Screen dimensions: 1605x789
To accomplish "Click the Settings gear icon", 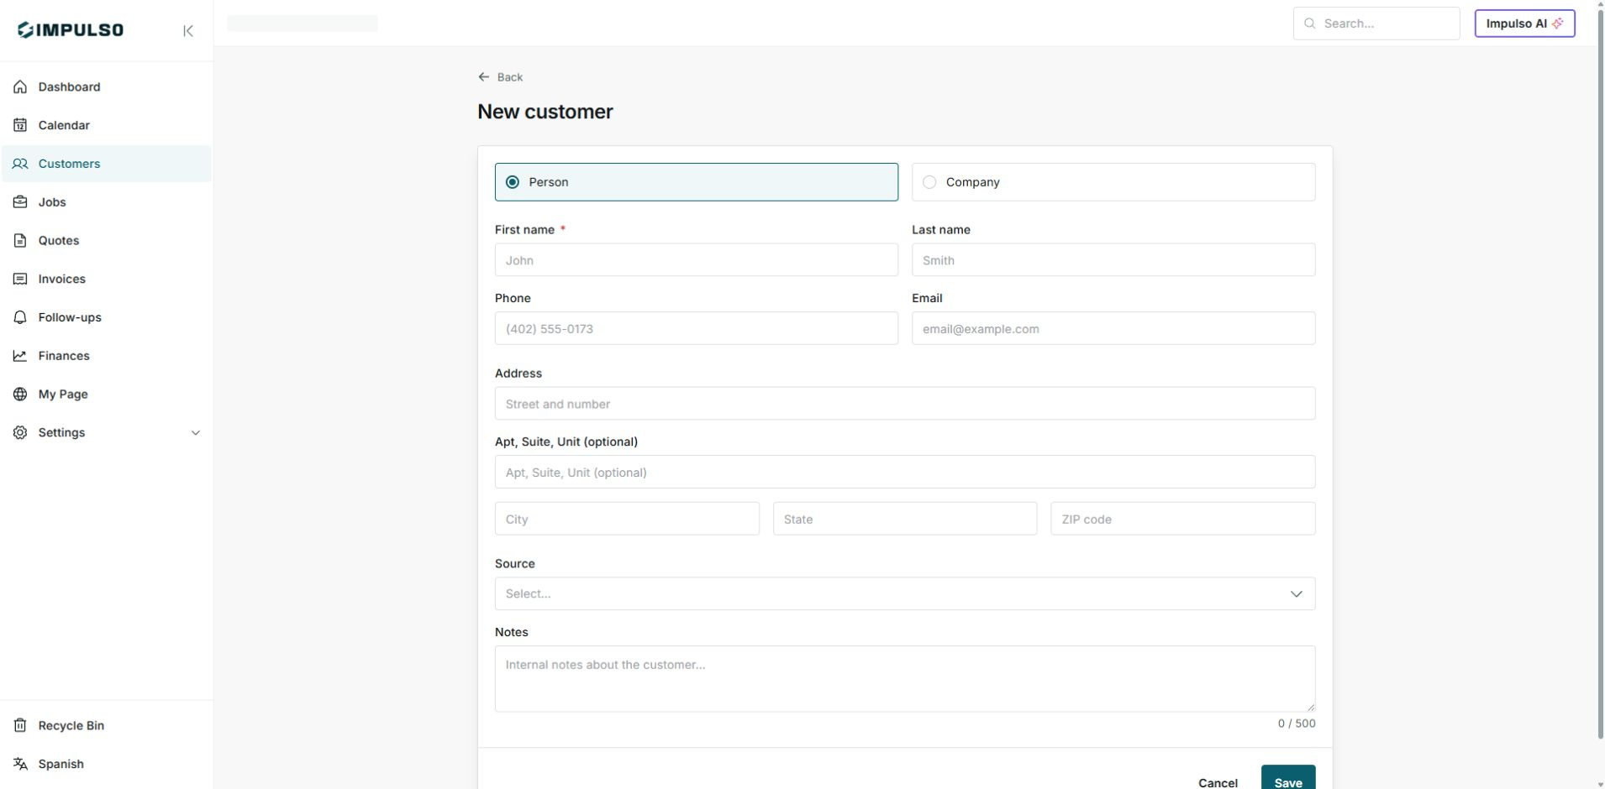I will point(20,433).
